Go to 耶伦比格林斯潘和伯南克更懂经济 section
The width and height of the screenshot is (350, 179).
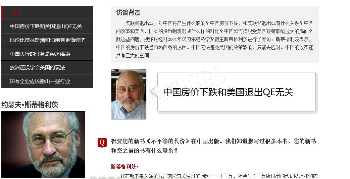pos(48,40)
